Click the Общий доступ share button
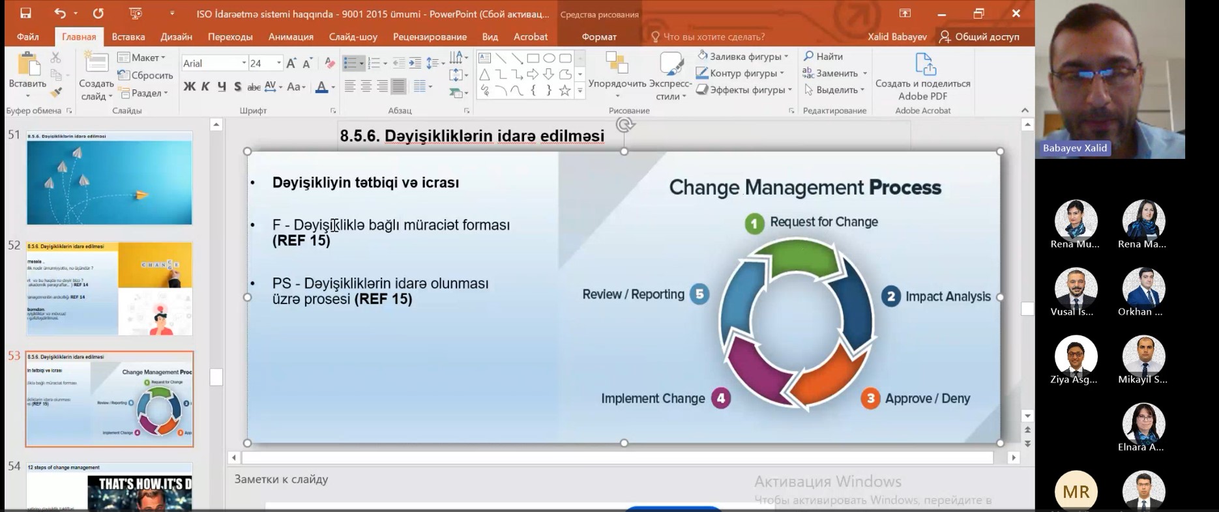 pyautogui.click(x=979, y=36)
